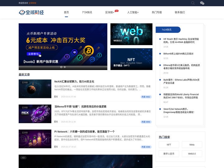Click the NeXAI article planet thumbnail
This screenshot has height=168, width=224.
pos(35,89)
